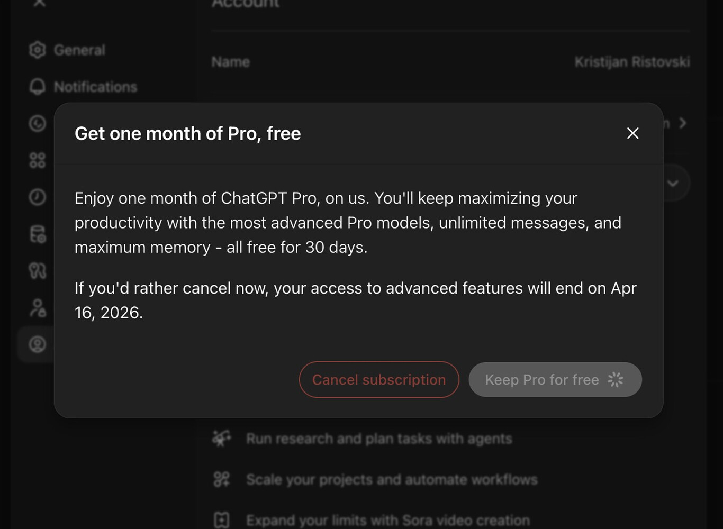723x529 pixels.
Task: Switch to the Notifications settings tab label
Action: [96, 87]
